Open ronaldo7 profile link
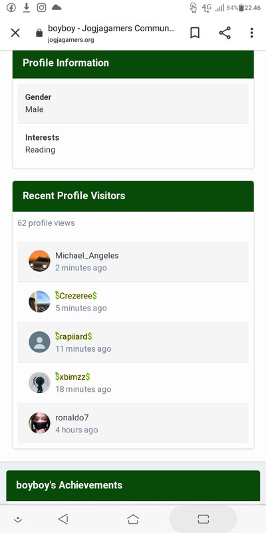The image size is (266, 533). pos(72,418)
